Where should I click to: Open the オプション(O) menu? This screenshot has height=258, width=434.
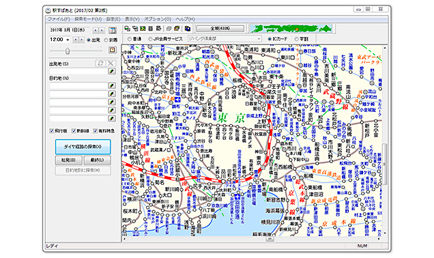click(x=158, y=19)
